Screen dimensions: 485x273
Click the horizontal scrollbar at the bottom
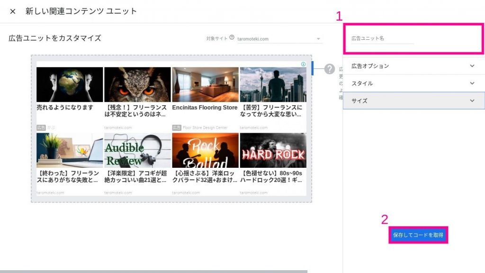pyautogui.click(x=153, y=271)
